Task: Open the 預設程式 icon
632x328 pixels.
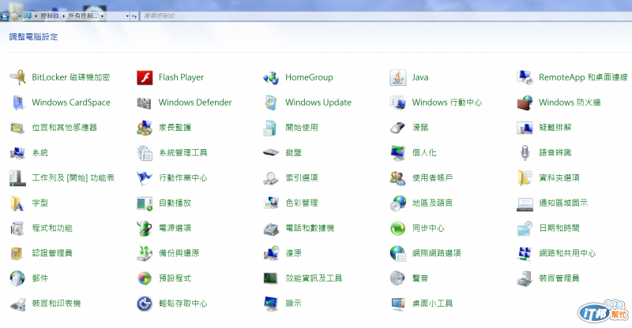Action: coord(145,278)
